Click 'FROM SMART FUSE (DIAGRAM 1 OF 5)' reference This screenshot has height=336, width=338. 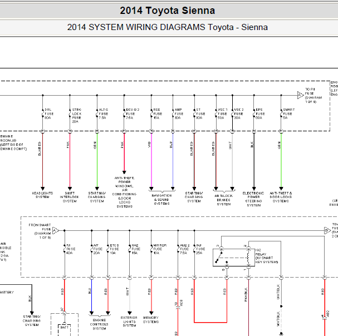(40, 231)
